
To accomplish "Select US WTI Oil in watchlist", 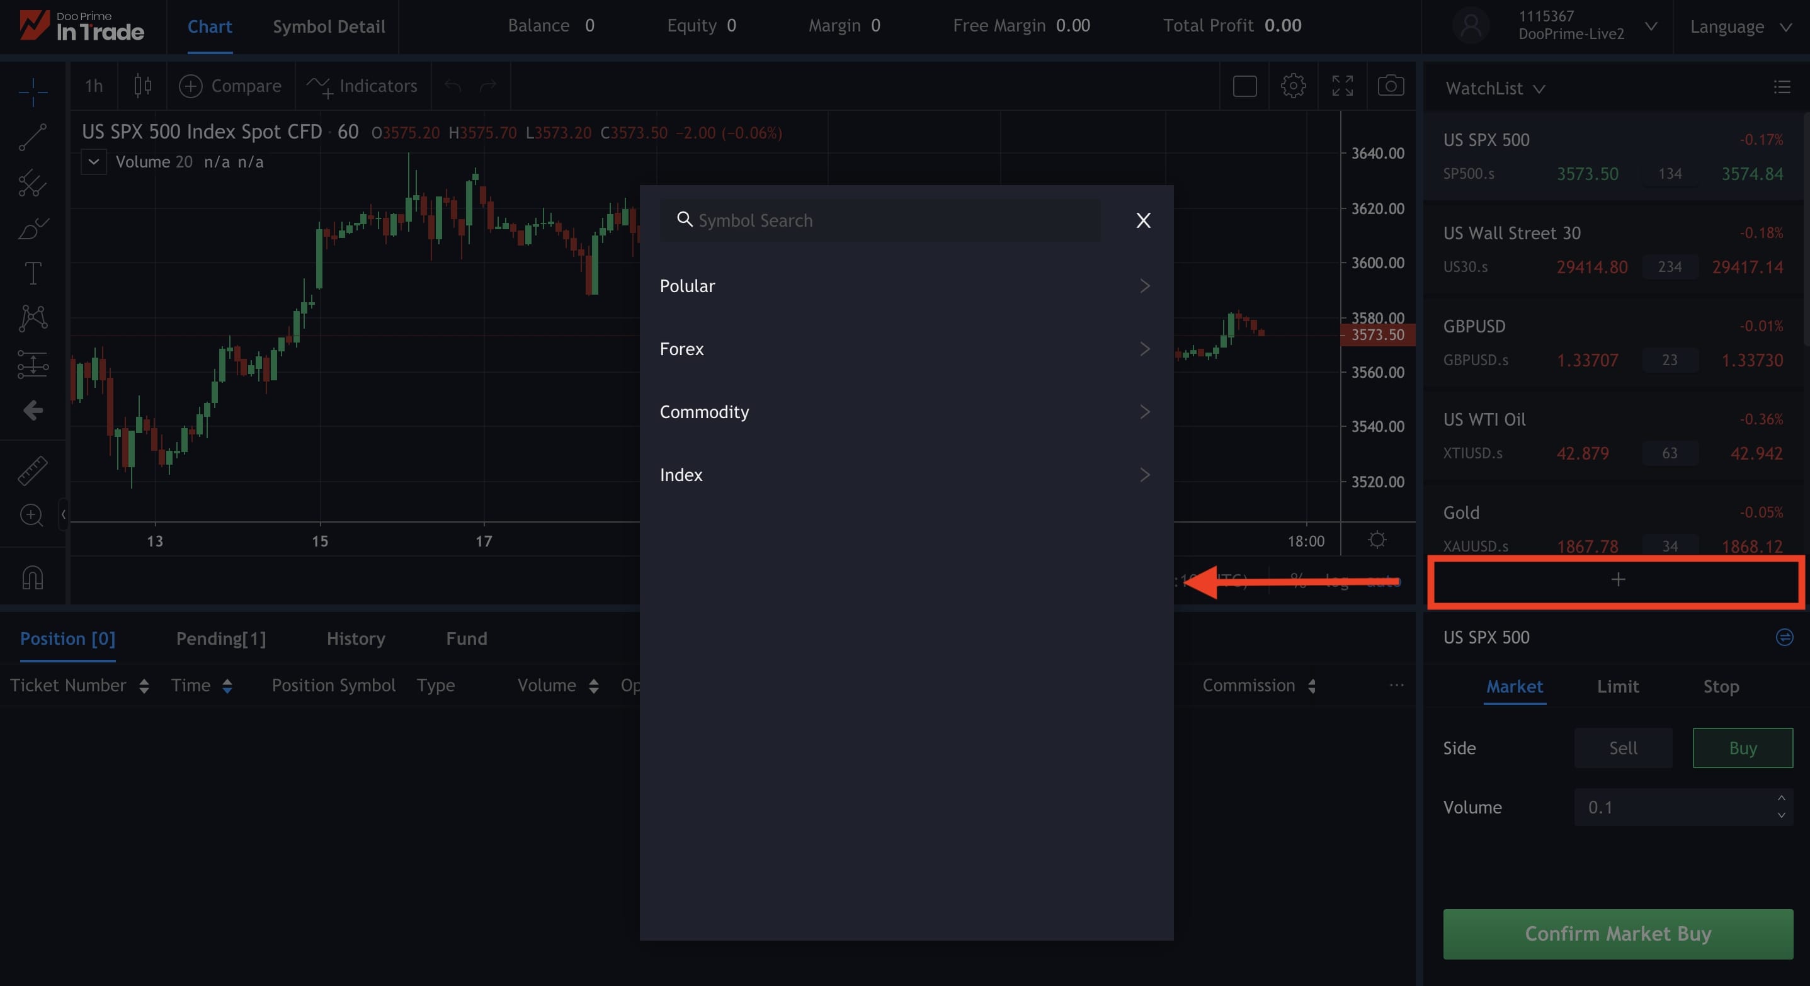I will tap(1612, 436).
